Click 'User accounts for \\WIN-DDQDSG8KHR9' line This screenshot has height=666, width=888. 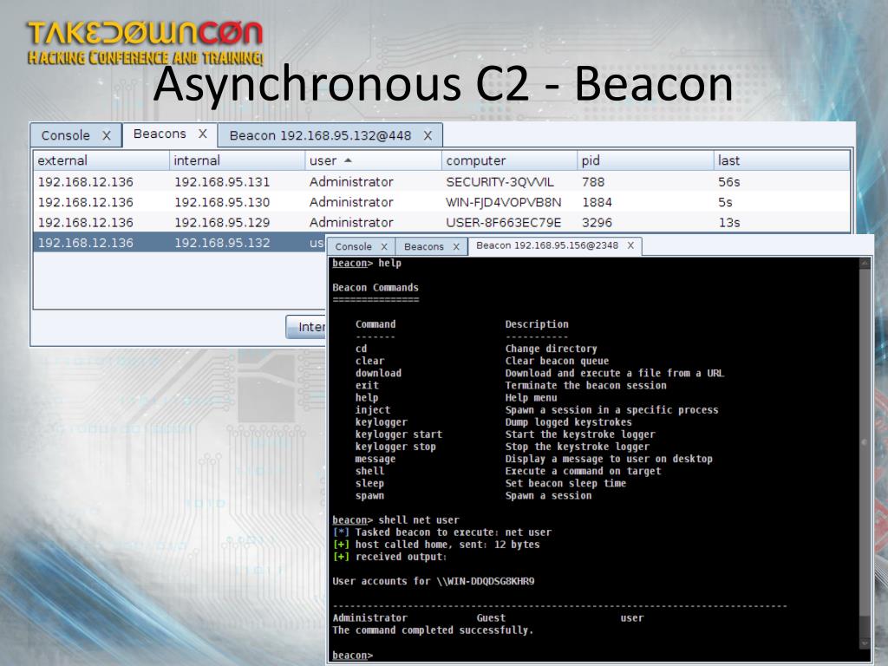[434, 581]
